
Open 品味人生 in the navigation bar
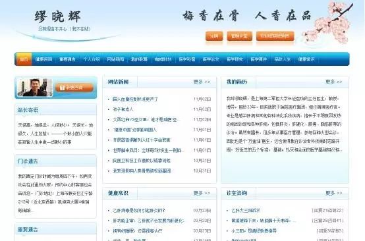[283, 59]
